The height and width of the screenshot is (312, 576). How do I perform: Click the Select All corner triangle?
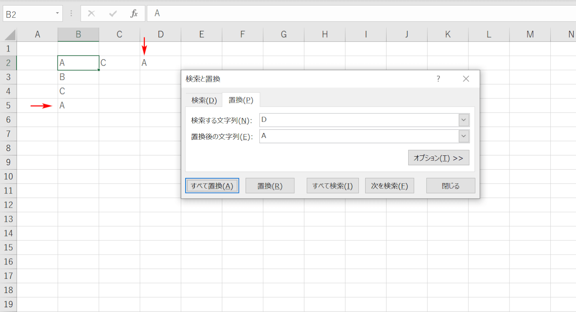coord(9,35)
